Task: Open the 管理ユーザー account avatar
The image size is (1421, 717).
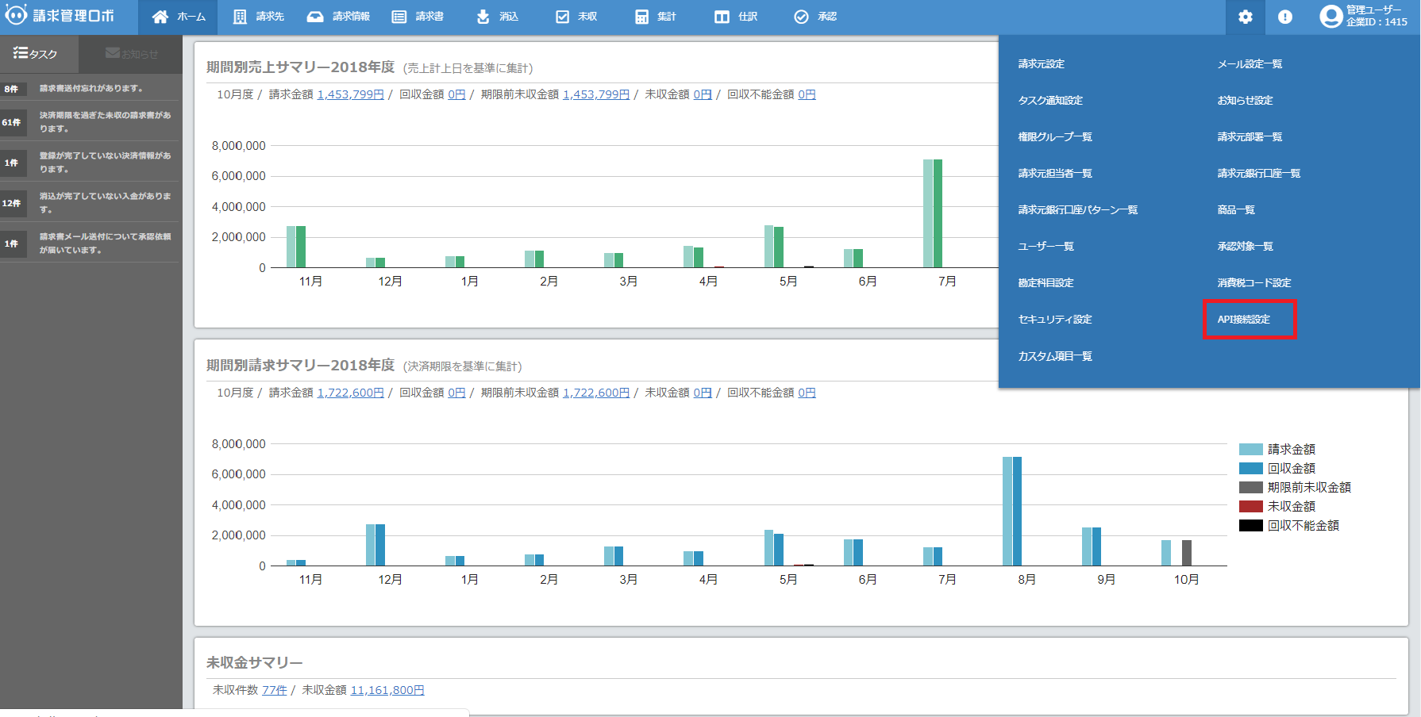Action: 1331,17
